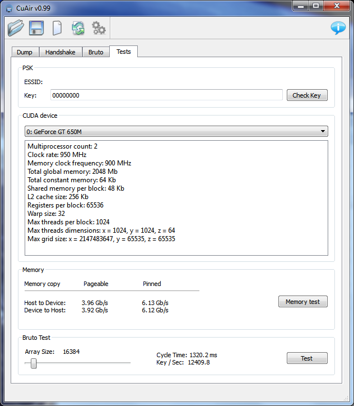Select the 'Max grid size' line

[101, 239]
